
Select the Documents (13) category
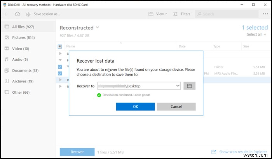[x=25, y=70]
